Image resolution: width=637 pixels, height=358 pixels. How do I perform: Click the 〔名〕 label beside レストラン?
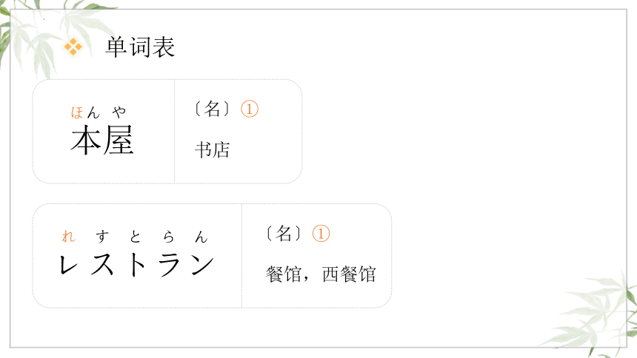[x=284, y=234]
